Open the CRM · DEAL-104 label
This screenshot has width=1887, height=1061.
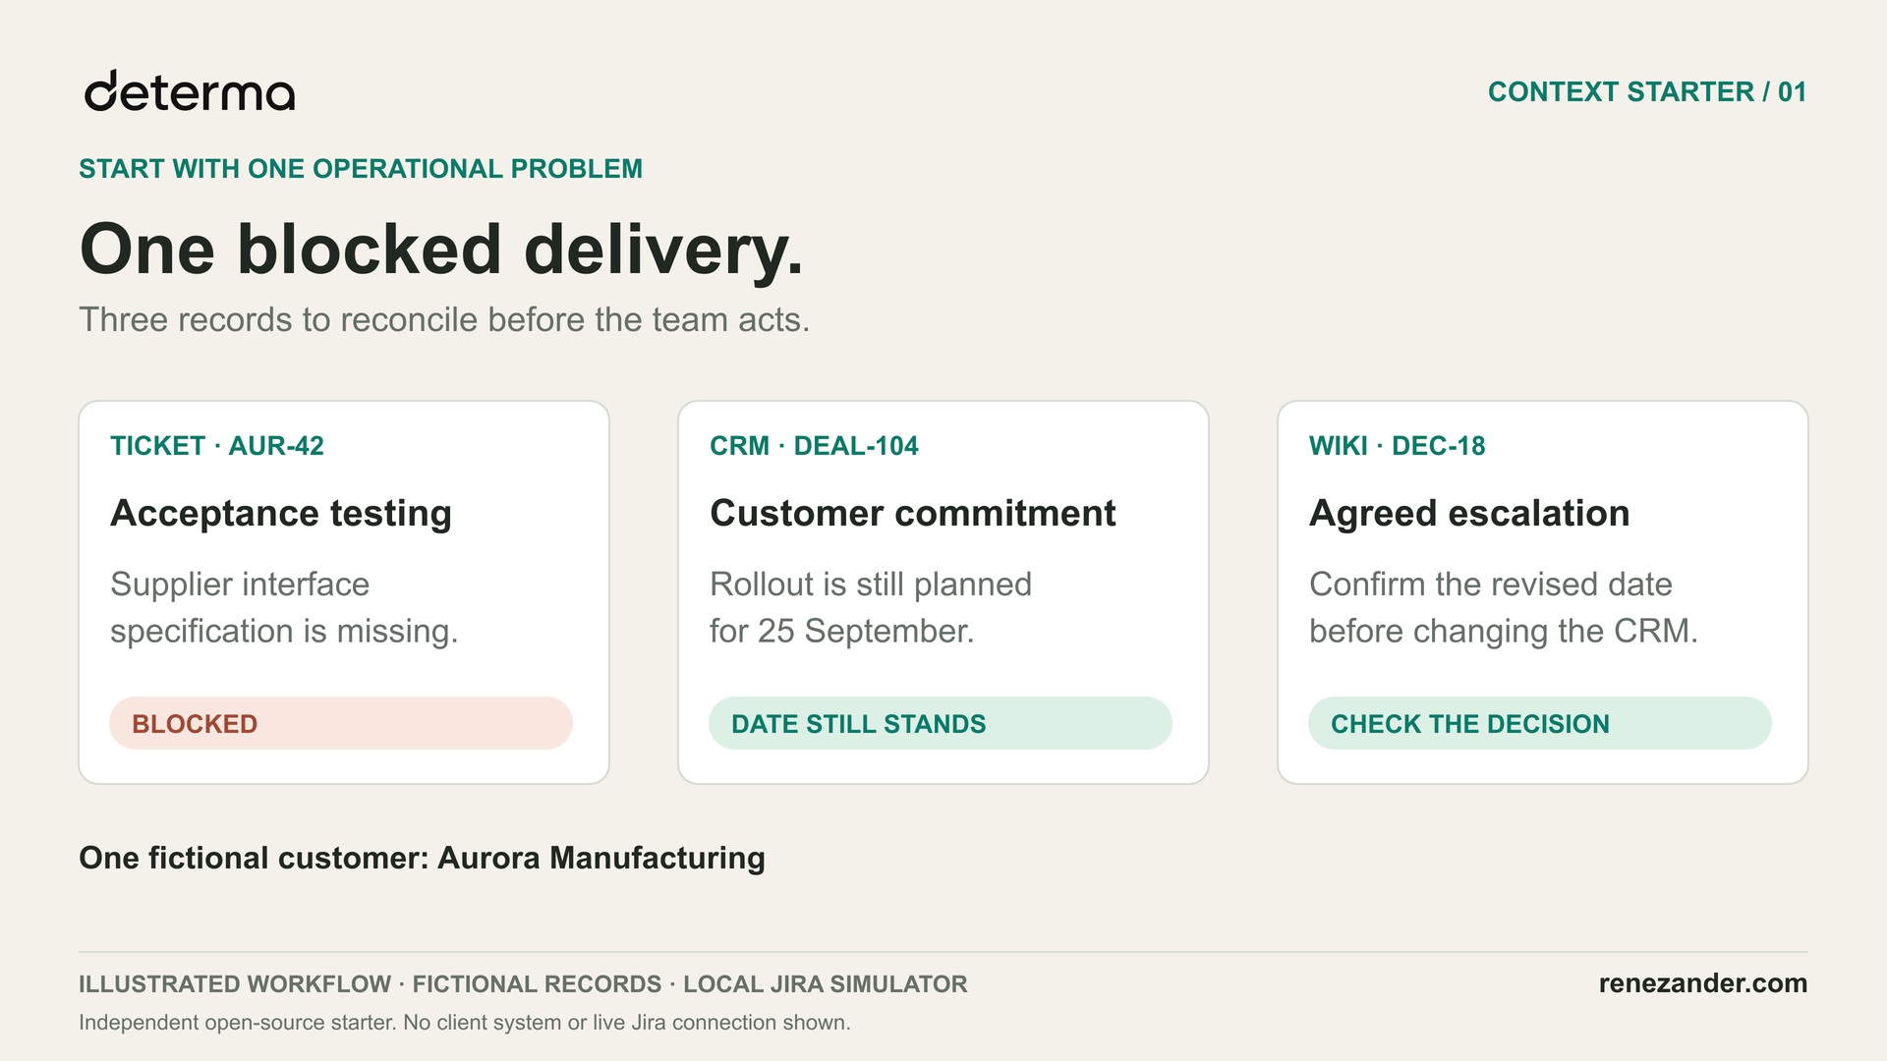(814, 446)
